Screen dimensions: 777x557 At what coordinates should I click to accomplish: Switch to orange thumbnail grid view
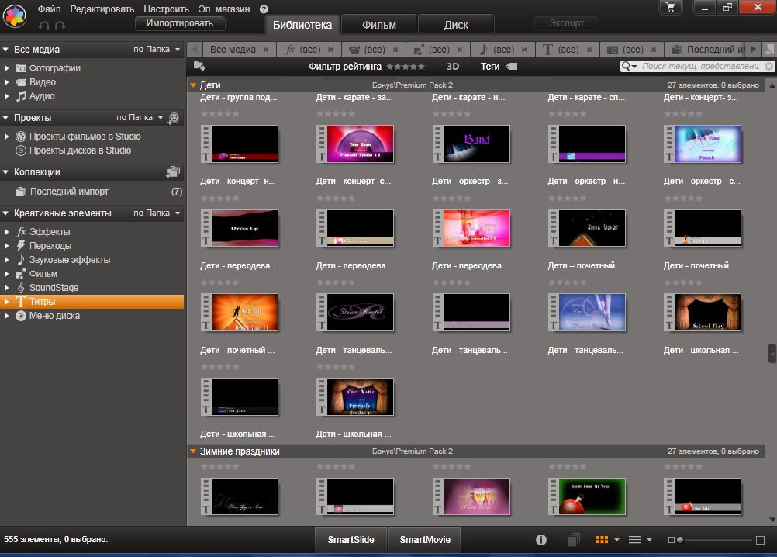pos(602,540)
